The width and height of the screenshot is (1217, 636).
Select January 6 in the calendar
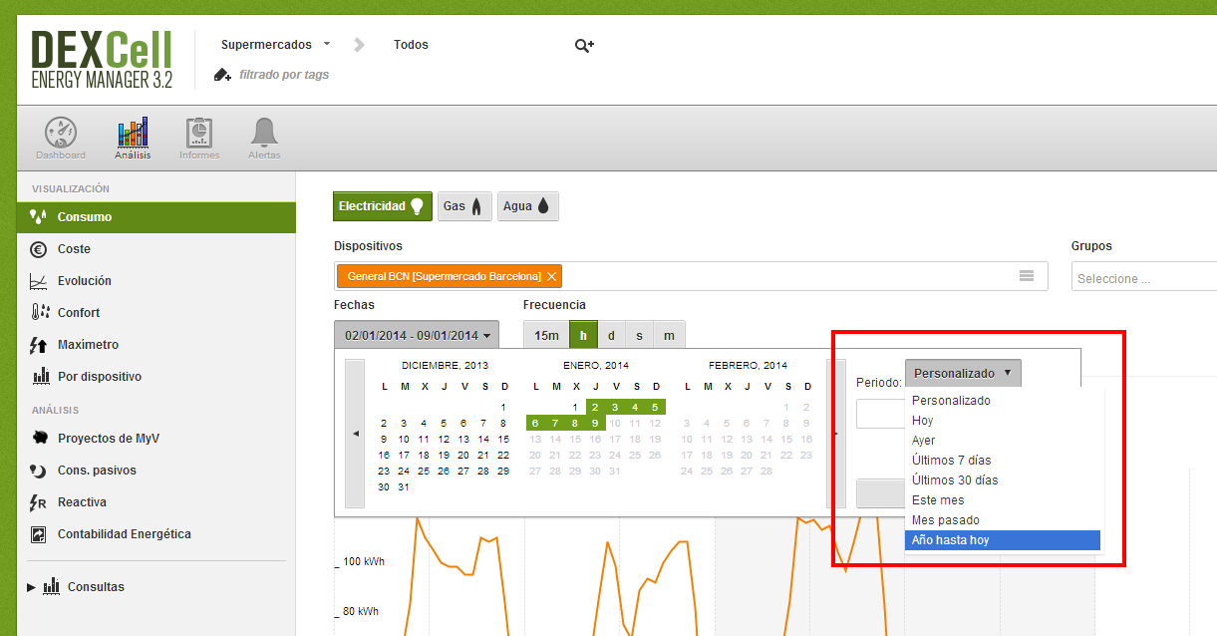(536, 423)
